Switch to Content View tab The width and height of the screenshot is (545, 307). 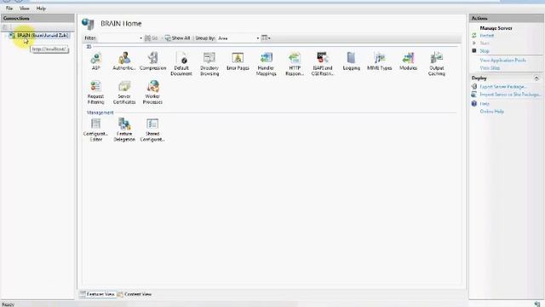[x=135, y=294]
